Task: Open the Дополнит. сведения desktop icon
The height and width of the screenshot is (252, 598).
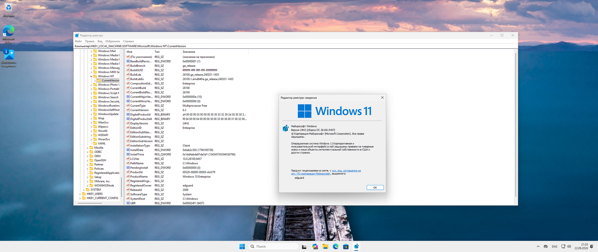Action: [x=8, y=58]
